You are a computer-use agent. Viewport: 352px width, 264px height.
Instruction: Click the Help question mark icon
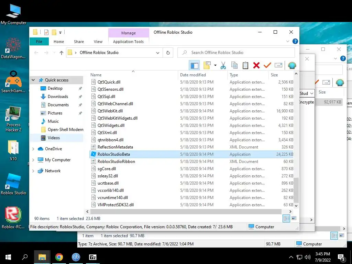[x=295, y=41]
